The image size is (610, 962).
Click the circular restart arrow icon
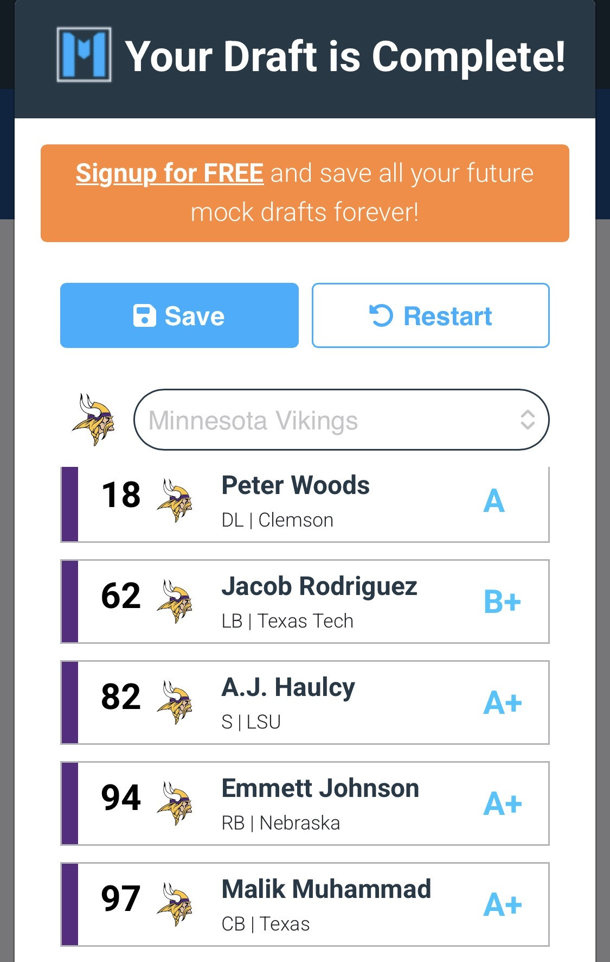(381, 316)
